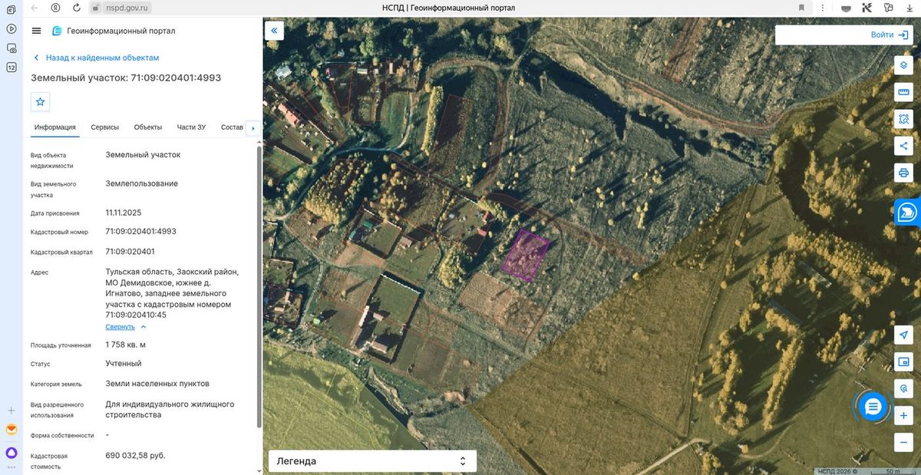
Task: Open the Состав tab
Action: pyautogui.click(x=232, y=127)
